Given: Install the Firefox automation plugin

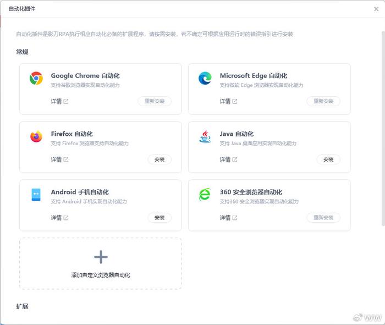Looking at the screenshot, I should click(x=159, y=159).
